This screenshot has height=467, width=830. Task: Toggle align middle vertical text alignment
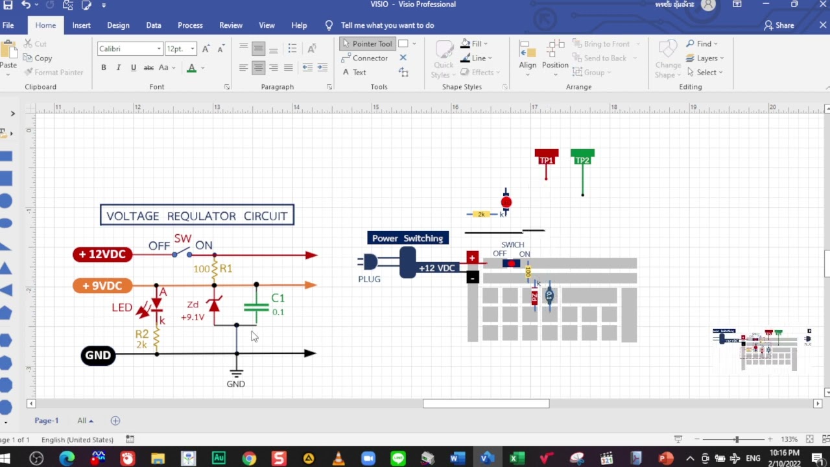pos(258,49)
